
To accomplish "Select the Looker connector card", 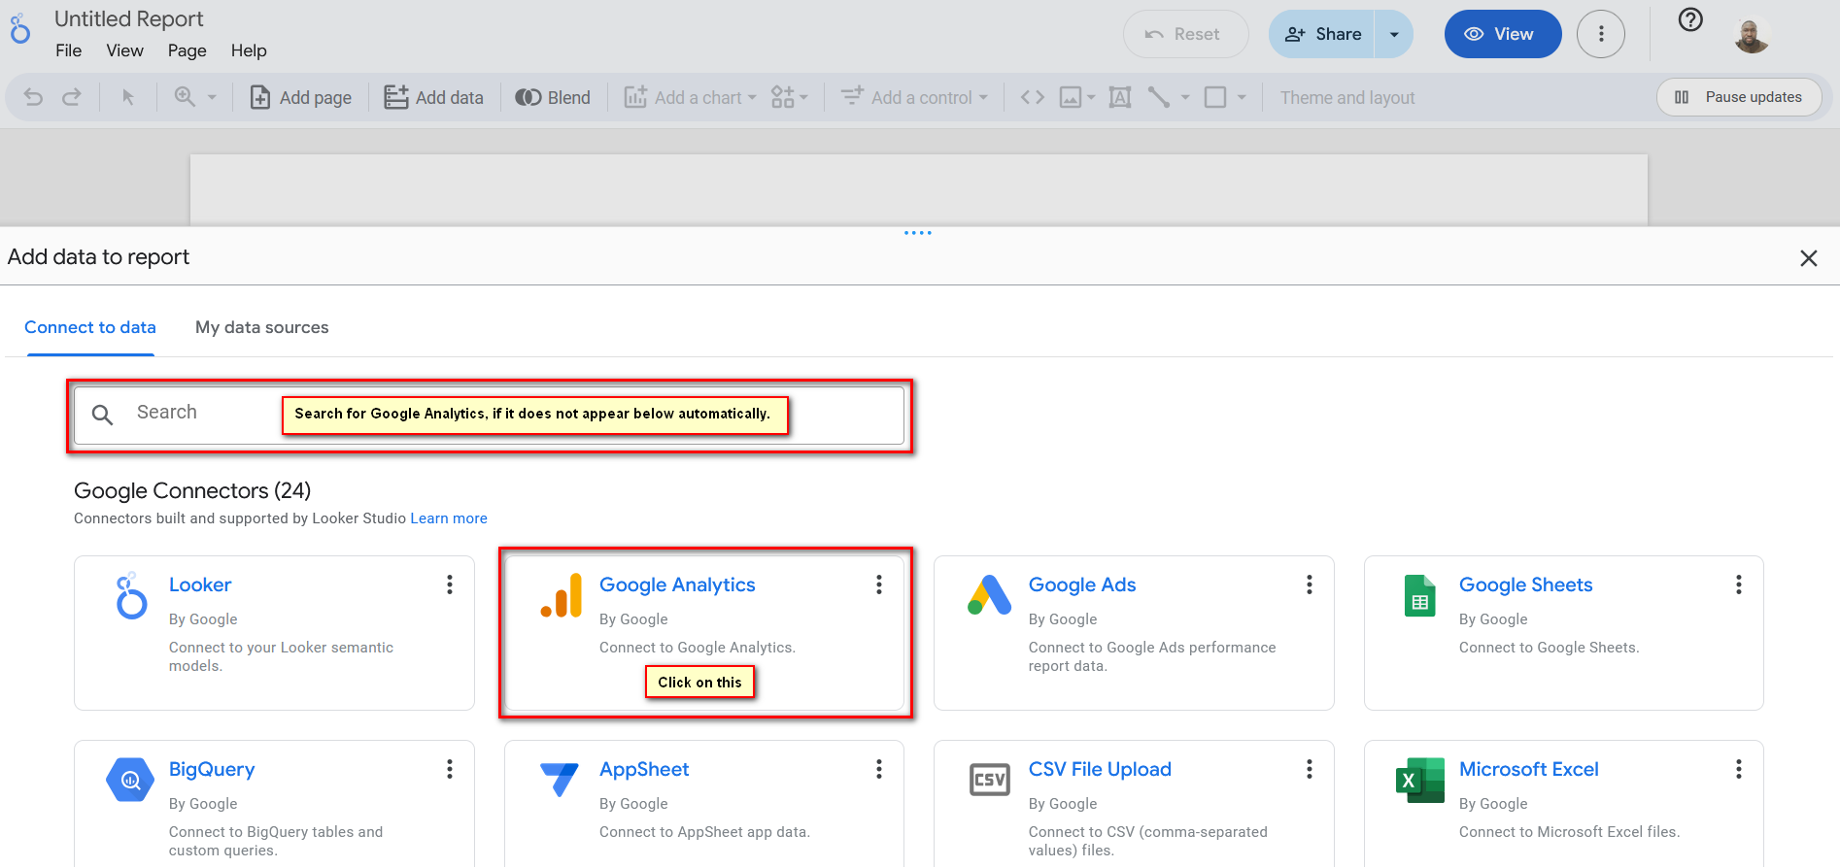I will [x=274, y=633].
